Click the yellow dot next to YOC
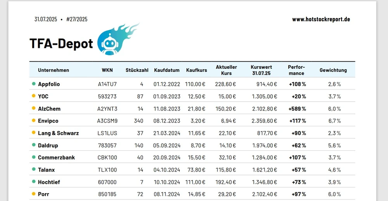The image size is (388, 201). (x=34, y=96)
